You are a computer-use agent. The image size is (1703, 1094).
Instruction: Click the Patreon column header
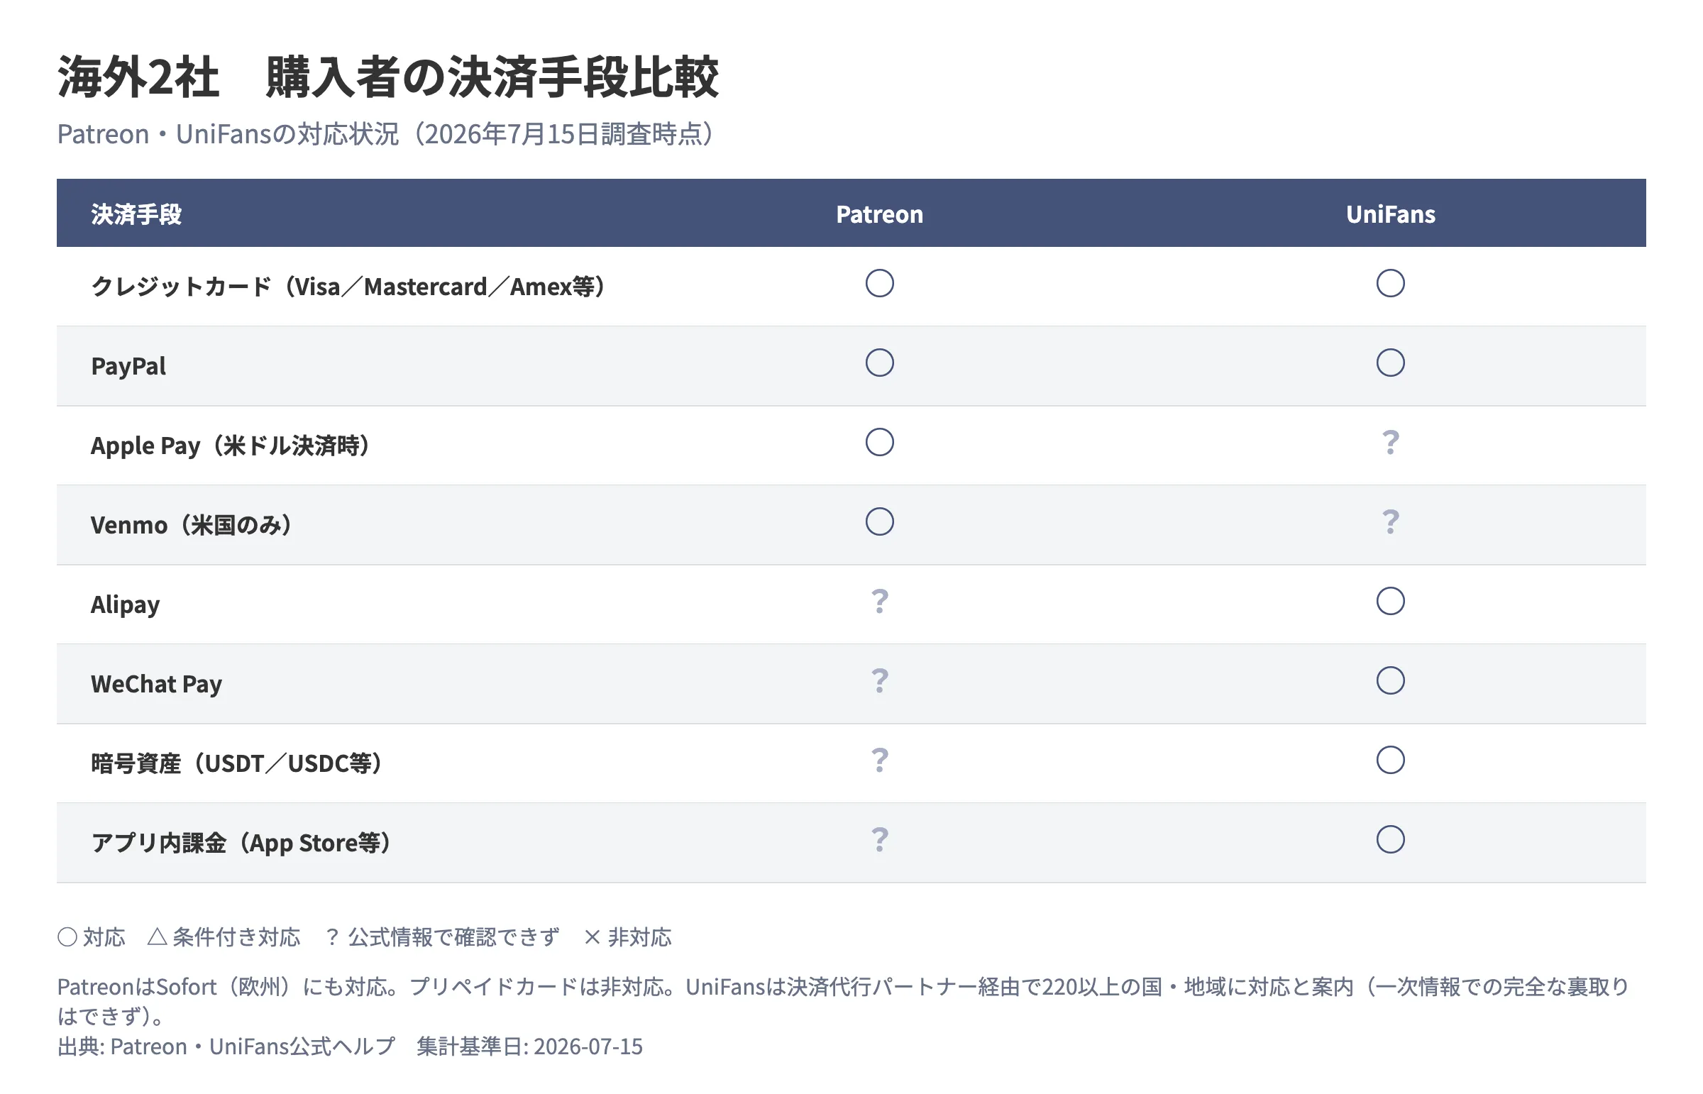880,214
